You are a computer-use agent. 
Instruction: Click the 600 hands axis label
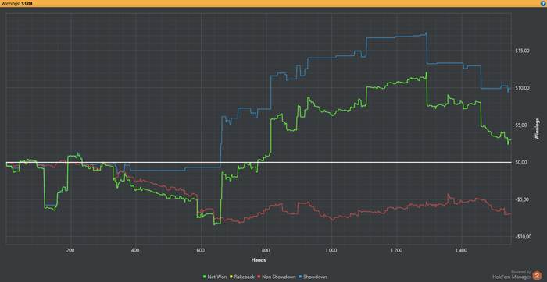[201, 250]
